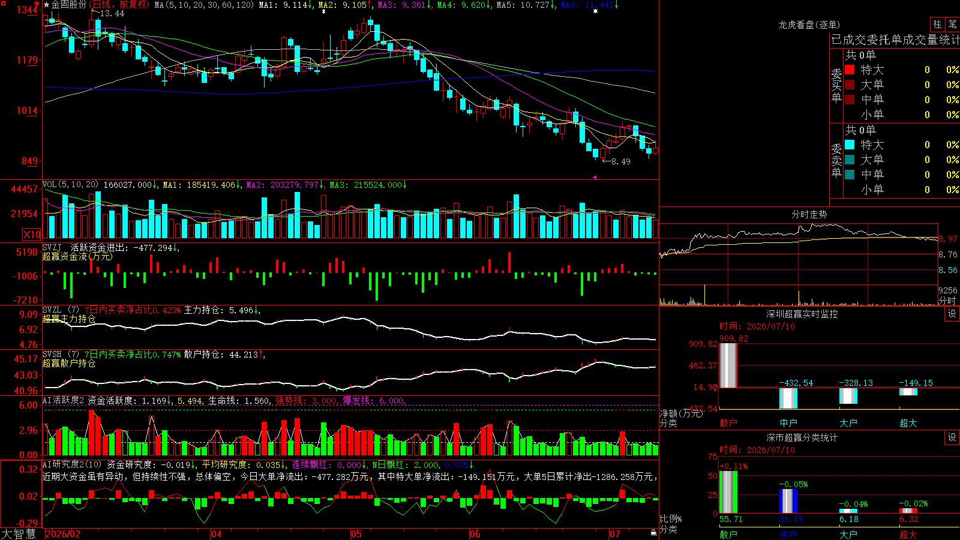
Task: Click the red 特大 buy order swatch
Action: [x=850, y=70]
